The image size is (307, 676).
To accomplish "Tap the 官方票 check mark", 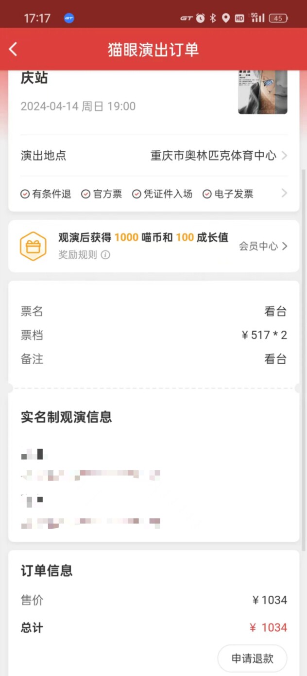I will tap(86, 194).
